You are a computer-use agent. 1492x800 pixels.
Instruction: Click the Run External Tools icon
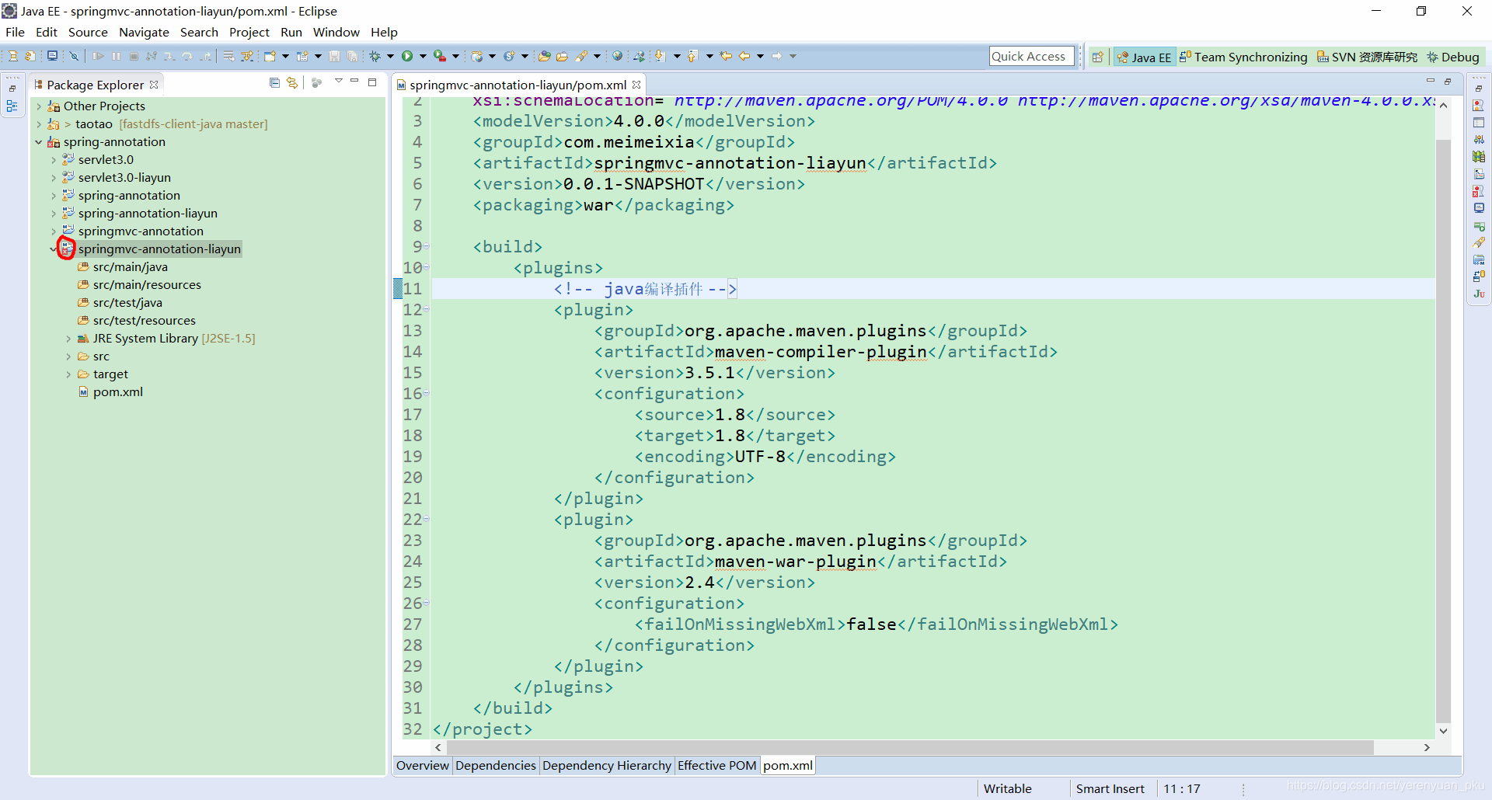pos(439,56)
